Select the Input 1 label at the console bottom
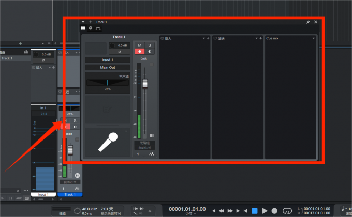The height and width of the screenshot is (217, 352). (x=43, y=195)
